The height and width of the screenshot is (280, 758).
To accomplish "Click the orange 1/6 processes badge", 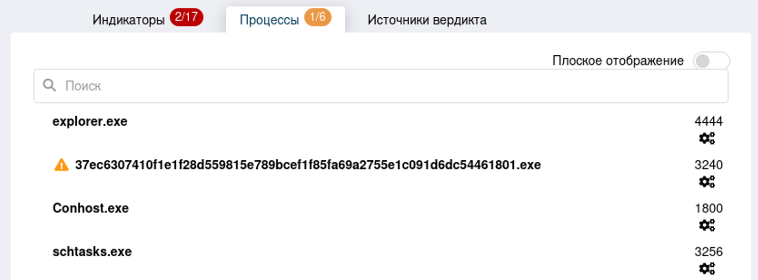I will pyautogui.click(x=318, y=17).
